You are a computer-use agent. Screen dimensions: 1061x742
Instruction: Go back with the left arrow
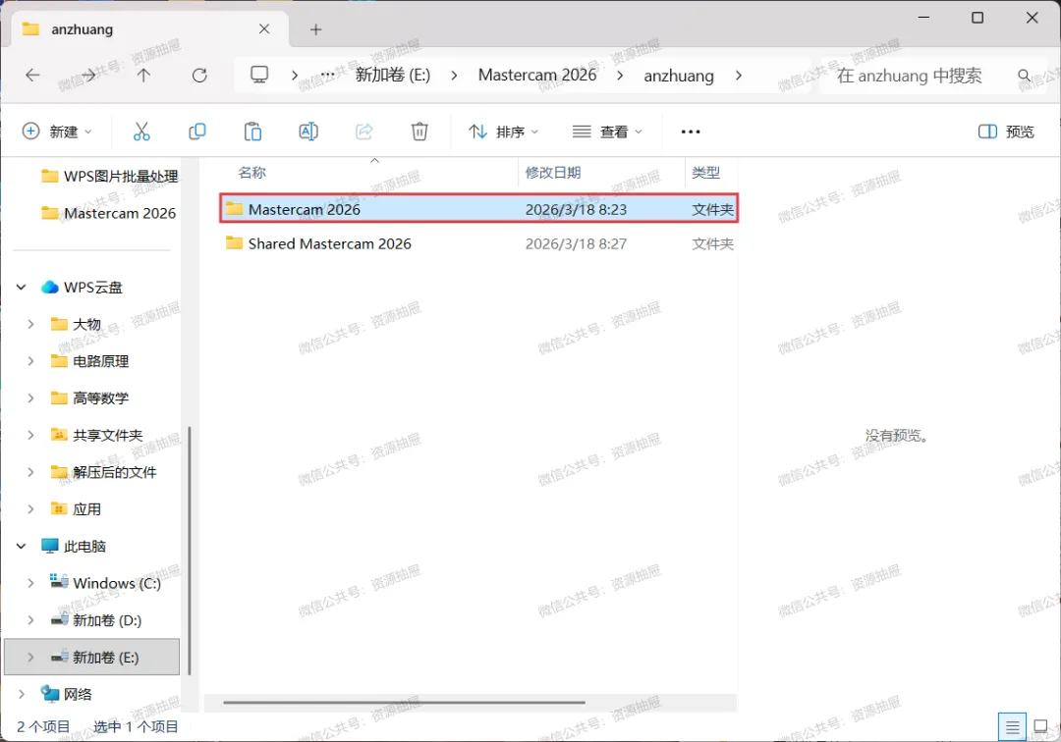pos(32,75)
